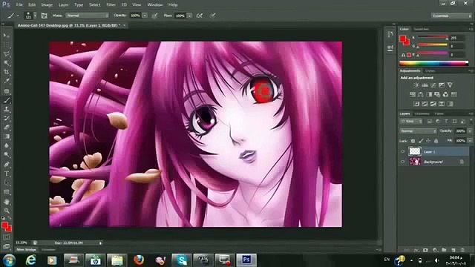This screenshot has height=267, width=475.
Task: Open the History panel icon
Action: pos(390,34)
